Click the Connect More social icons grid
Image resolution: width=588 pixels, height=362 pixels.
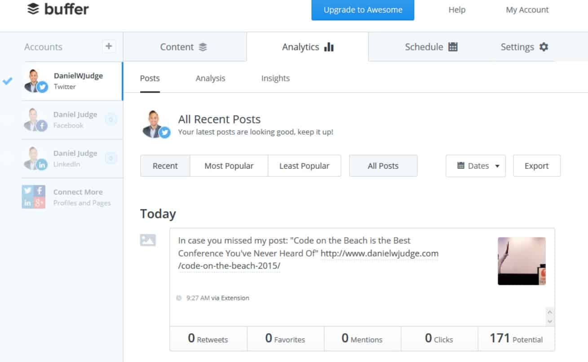click(x=34, y=197)
